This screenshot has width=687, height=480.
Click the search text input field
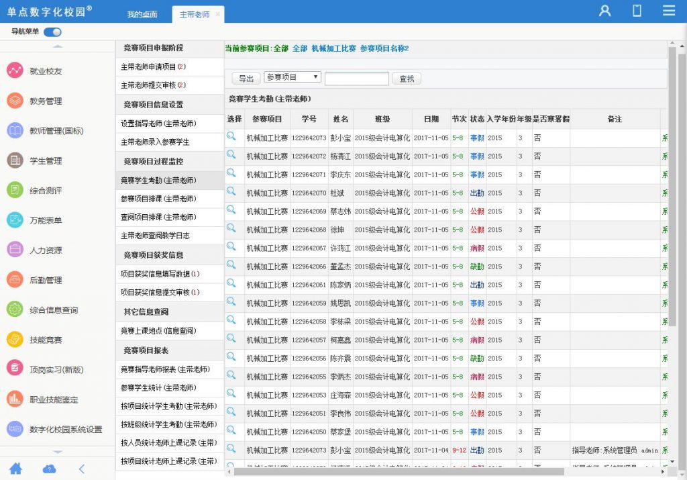pos(357,79)
